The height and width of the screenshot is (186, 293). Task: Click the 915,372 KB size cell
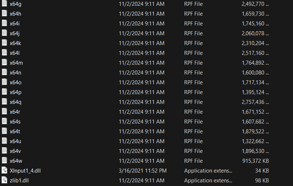(255, 161)
